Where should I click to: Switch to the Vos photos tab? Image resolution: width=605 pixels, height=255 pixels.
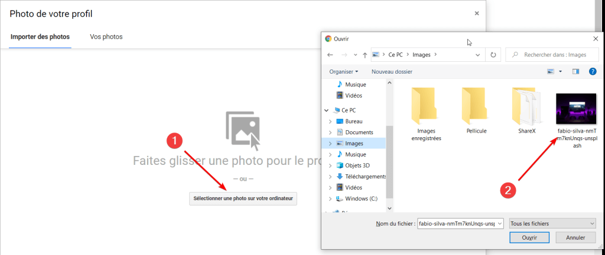[x=106, y=37]
